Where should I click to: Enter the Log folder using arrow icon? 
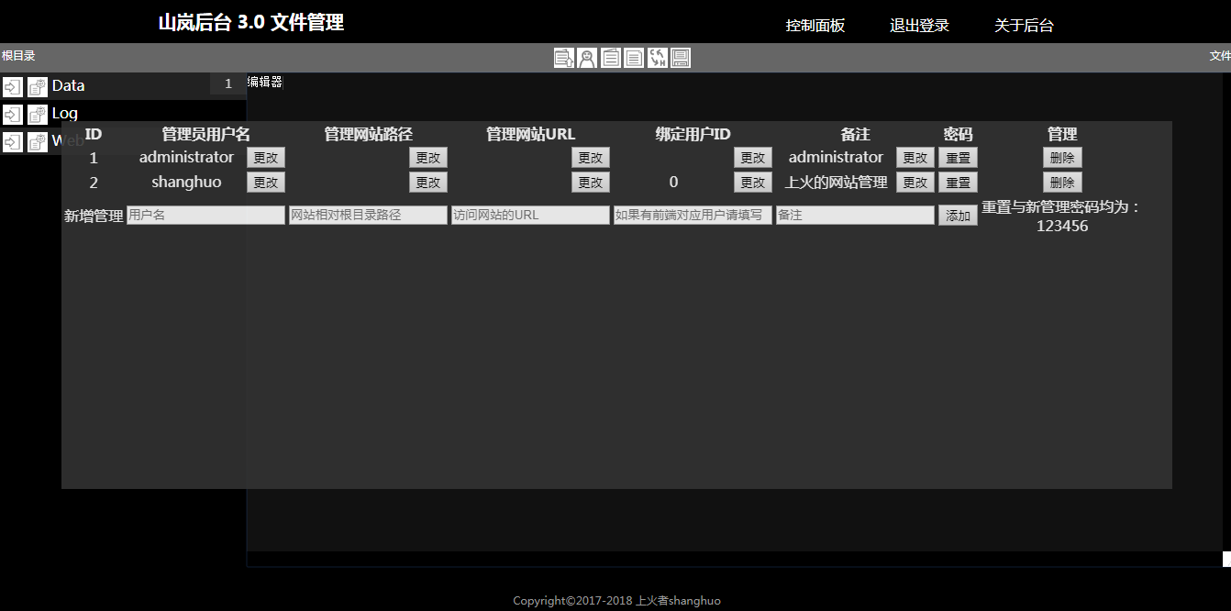13,115
